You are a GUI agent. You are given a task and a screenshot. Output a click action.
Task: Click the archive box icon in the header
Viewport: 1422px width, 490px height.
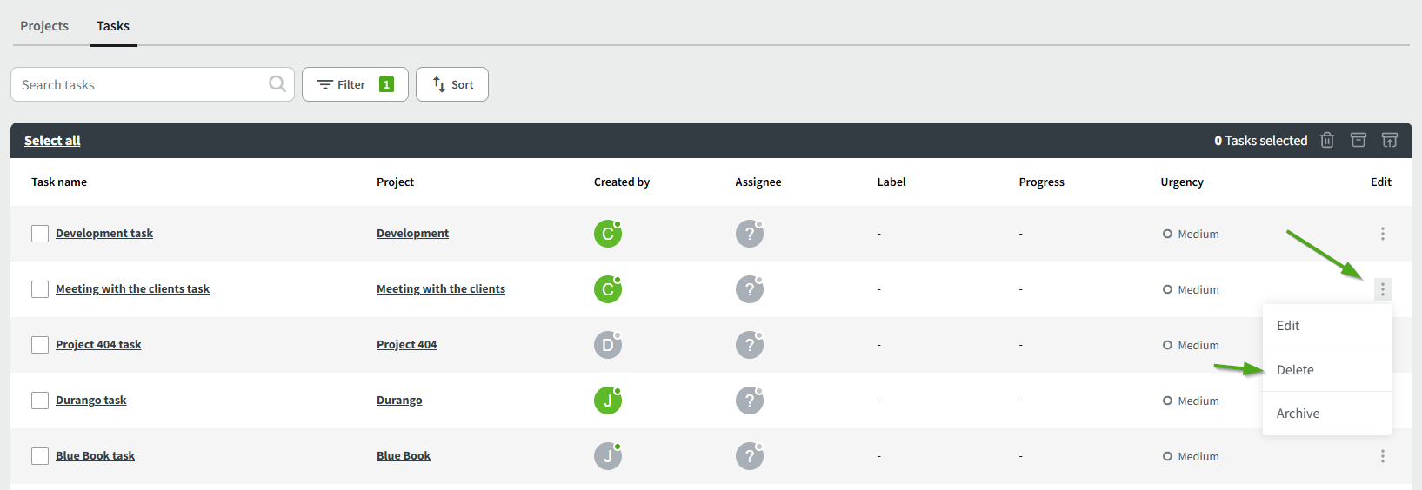[1359, 140]
